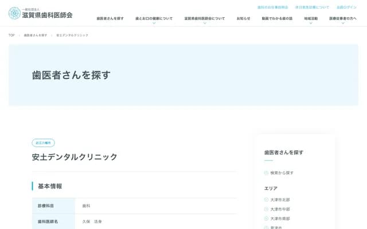Open the お知らせ navigation item
This screenshot has height=229, width=367.
pos(243,18)
